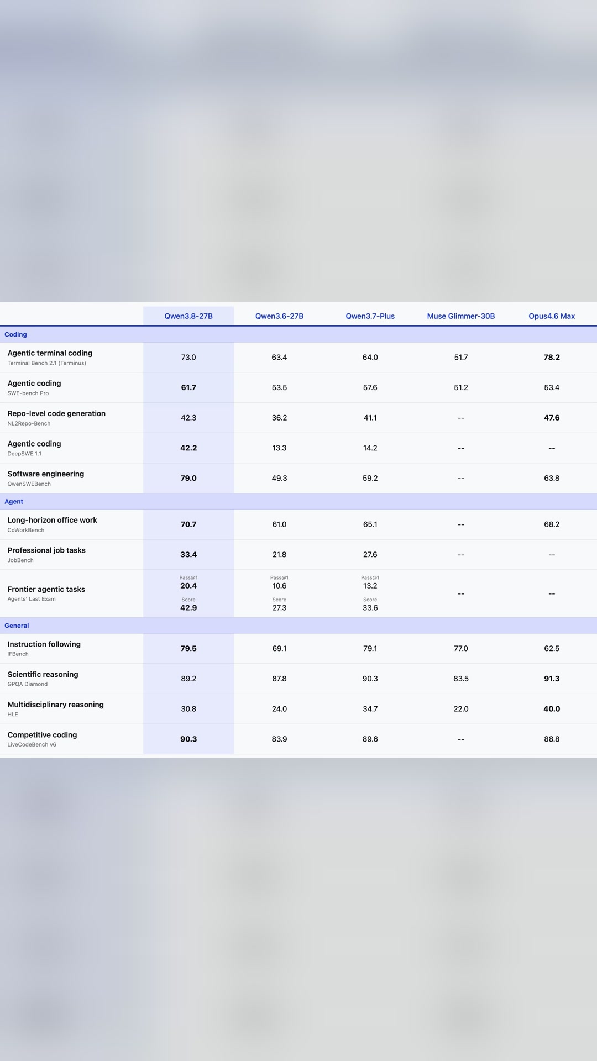
Task: Click the 91.3 GPQA Diamond score
Action: coord(552,679)
